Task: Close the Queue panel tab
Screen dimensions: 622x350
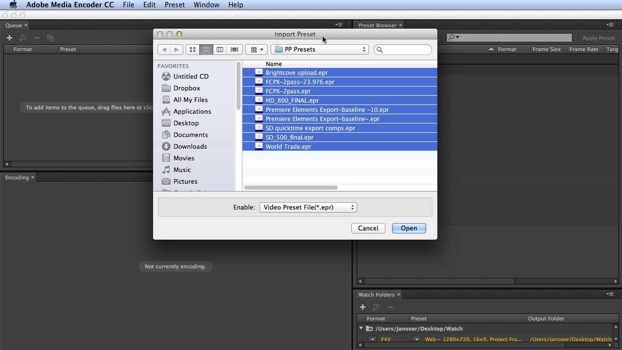Action: (26, 25)
